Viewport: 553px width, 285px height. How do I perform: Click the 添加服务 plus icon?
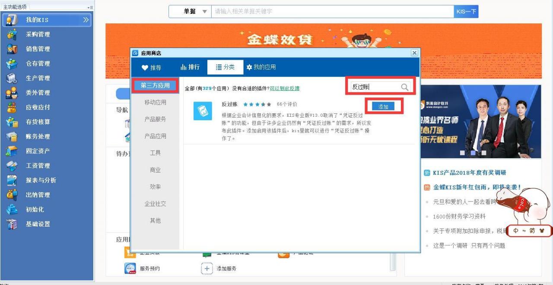point(207,268)
